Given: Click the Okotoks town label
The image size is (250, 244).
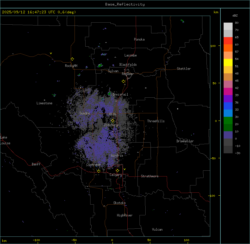Looking at the screenshot, I should [x=119, y=203].
